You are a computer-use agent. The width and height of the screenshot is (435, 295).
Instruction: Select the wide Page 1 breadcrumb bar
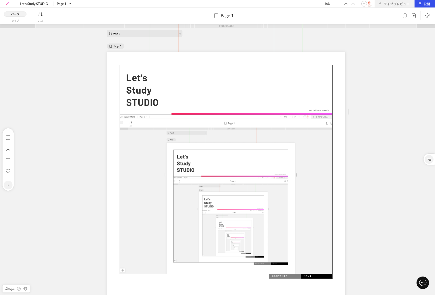(145, 33)
